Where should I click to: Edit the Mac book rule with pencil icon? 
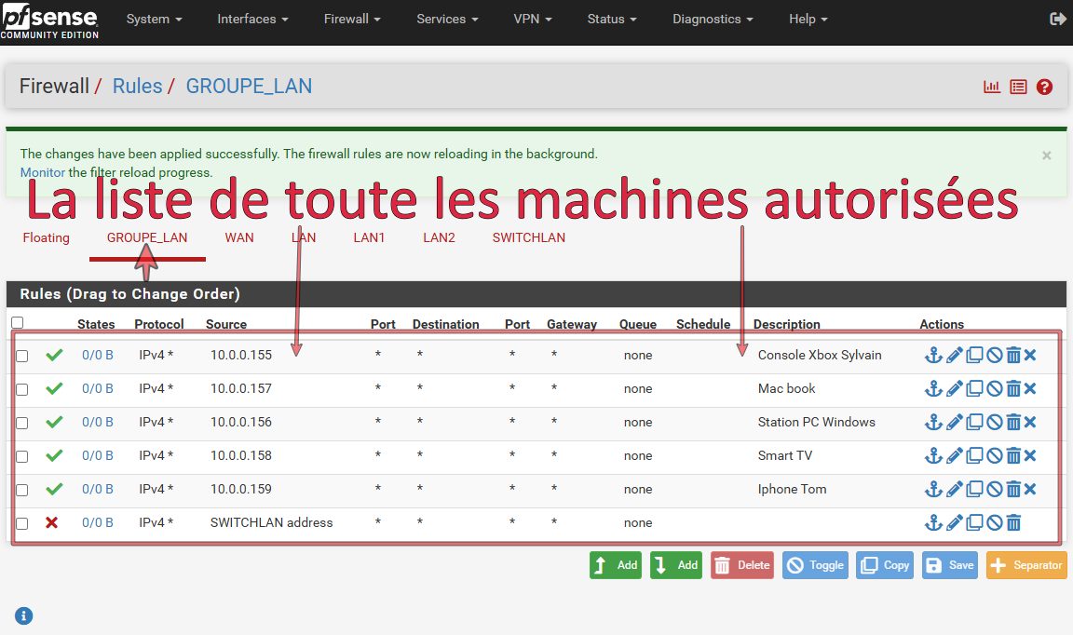pos(955,388)
